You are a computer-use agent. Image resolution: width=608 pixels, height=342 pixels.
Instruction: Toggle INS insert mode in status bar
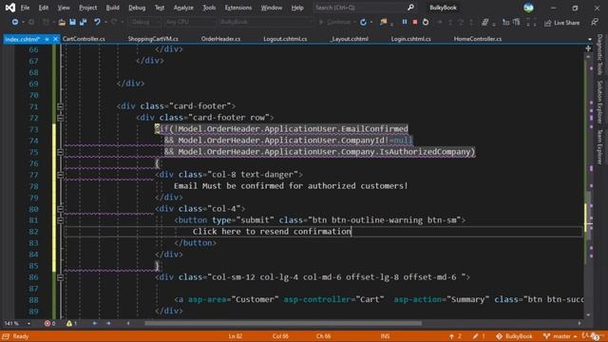(x=385, y=336)
